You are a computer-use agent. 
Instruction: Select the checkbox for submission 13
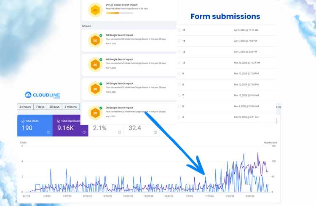pos(179,63)
